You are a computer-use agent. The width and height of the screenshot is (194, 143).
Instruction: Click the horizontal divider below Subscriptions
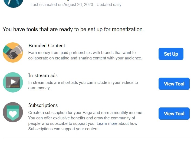[x=97, y=137]
